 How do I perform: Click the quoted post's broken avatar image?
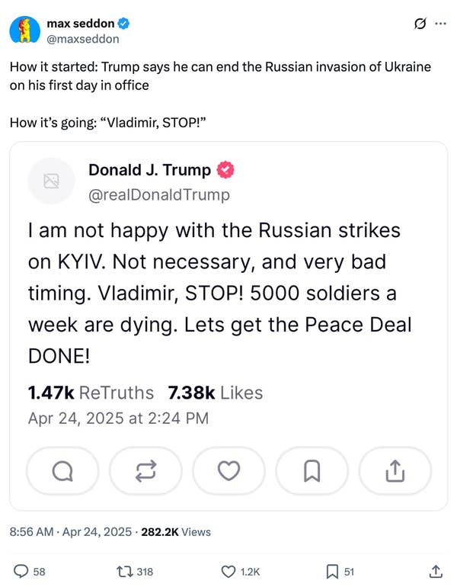click(52, 181)
